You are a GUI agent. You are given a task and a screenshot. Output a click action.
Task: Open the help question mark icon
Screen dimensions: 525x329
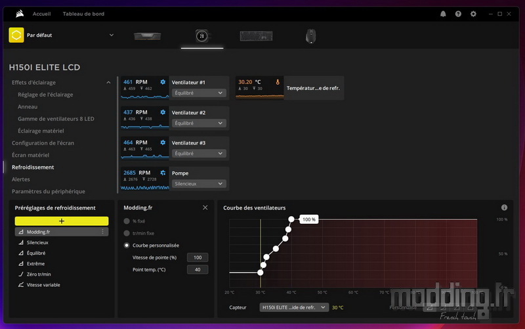pos(458,14)
